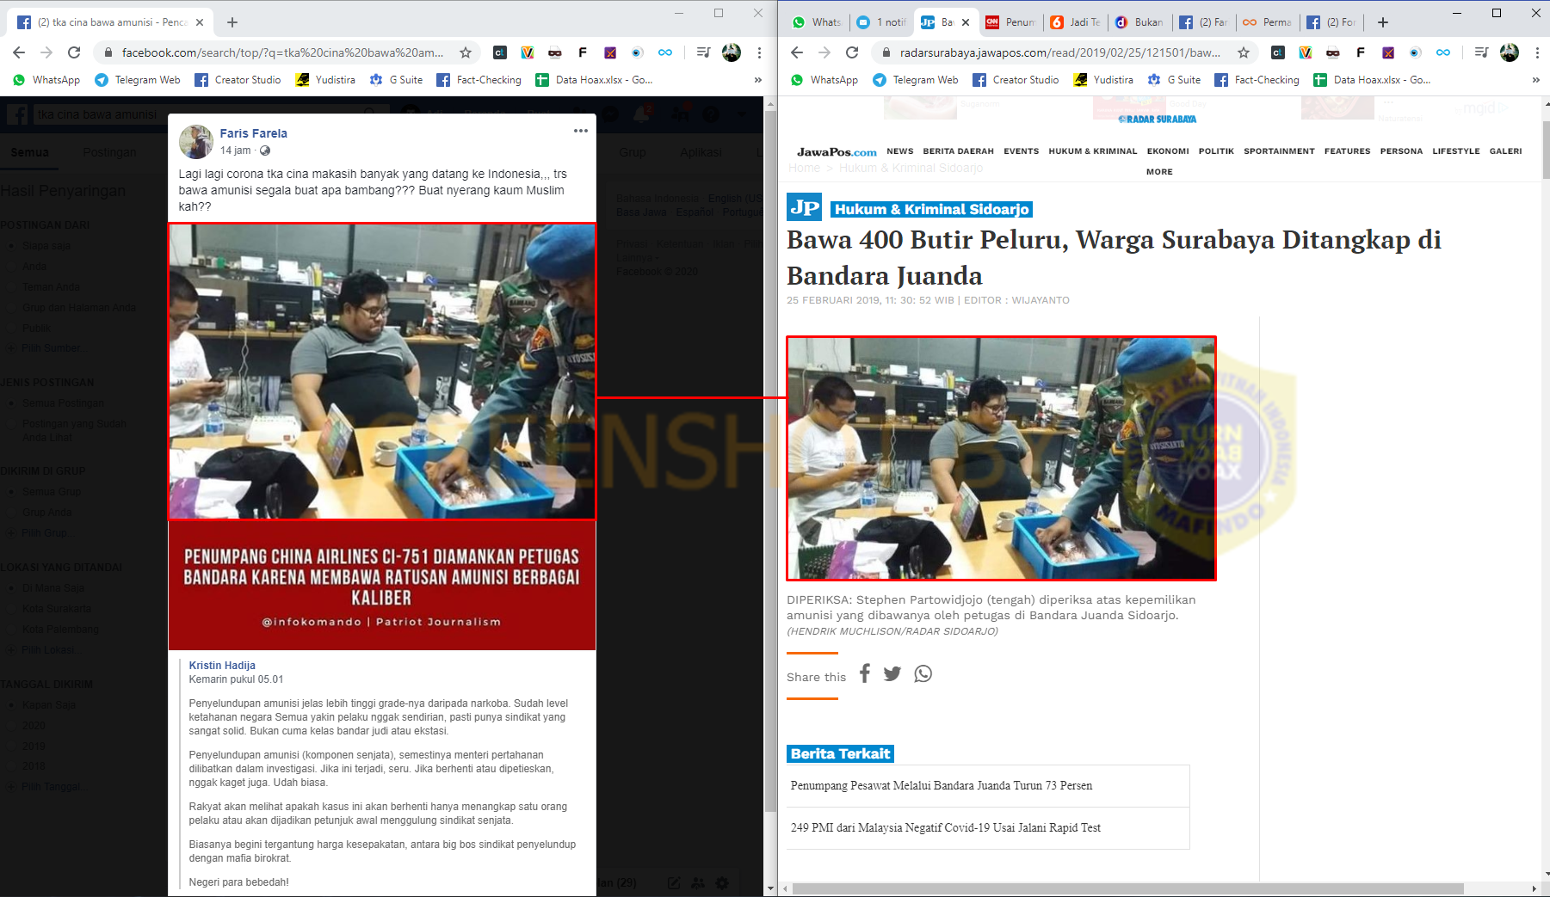The width and height of the screenshot is (1550, 897).
Task: Open 'Penumpang Pesawat Melalui Bandara Juanda' related article
Action: point(942,786)
